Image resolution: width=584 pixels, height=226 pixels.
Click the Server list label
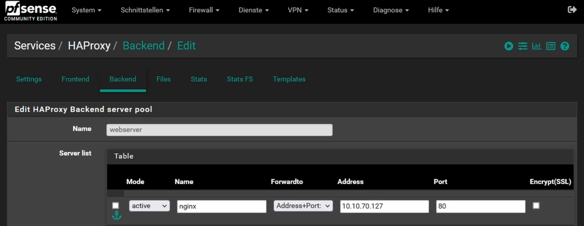(x=75, y=153)
